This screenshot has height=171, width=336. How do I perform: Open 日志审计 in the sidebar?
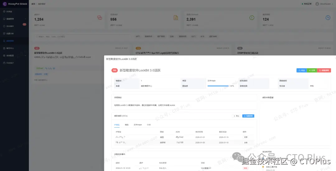pyautogui.click(x=14, y=63)
